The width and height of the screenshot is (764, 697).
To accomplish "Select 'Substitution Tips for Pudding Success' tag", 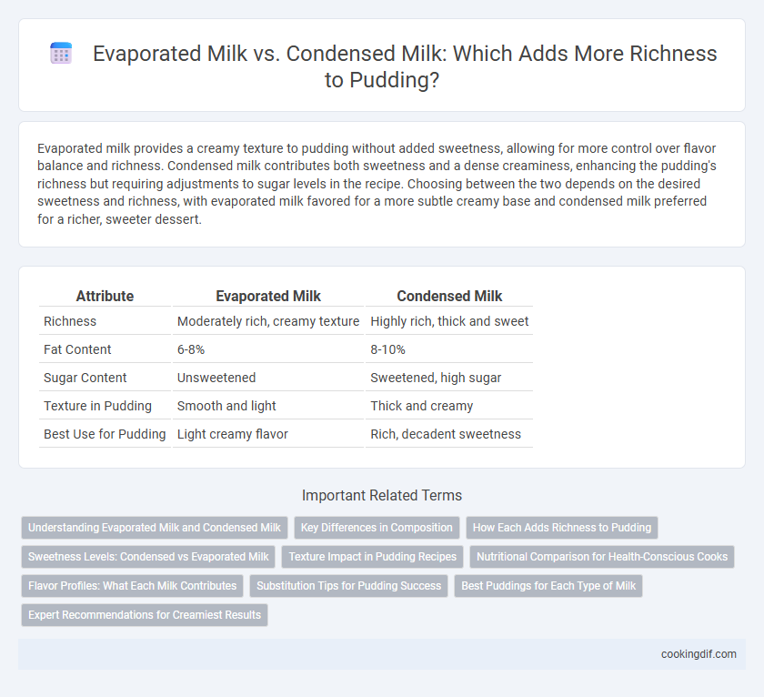I will [349, 585].
